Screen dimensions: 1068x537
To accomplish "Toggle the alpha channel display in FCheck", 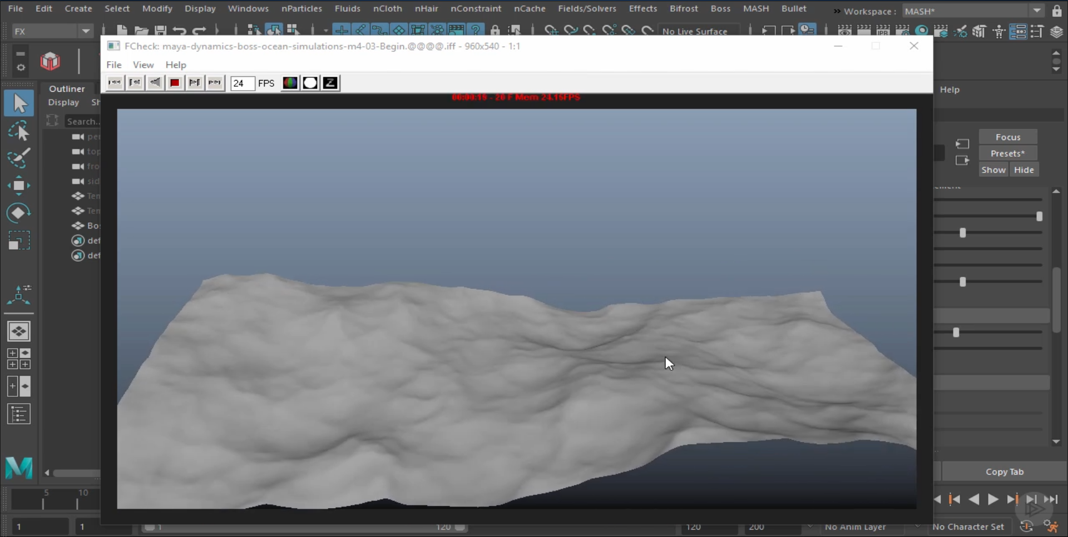I will click(x=310, y=83).
